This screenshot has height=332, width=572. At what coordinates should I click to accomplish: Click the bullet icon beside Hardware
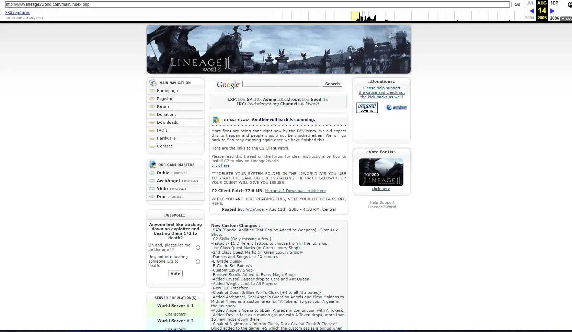click(152, 139)
